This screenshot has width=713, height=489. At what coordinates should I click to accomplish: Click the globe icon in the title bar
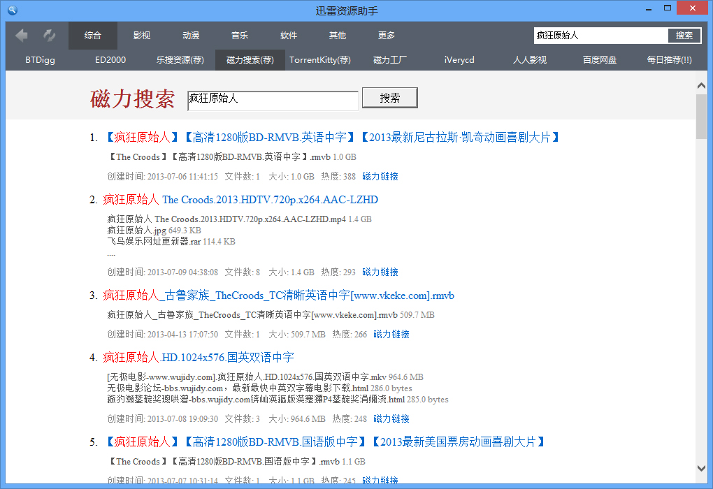point(11,9)
